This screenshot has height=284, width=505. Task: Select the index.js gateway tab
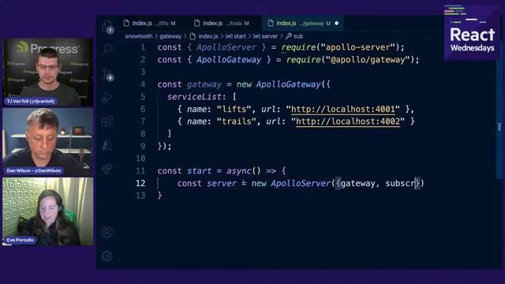(x=303, y=23)
